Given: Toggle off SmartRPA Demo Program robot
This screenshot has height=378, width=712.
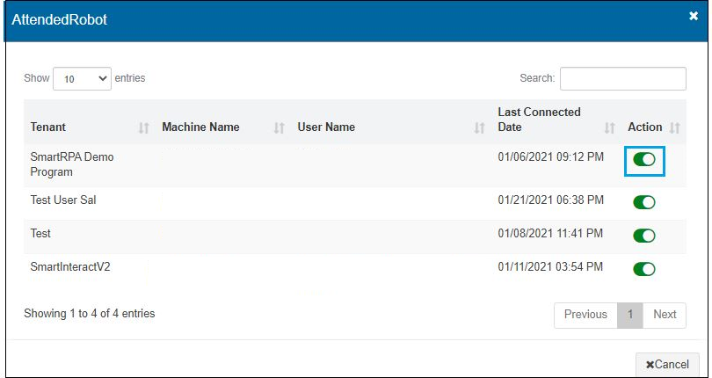Looking at the screenshot, I should pos(644,160).
